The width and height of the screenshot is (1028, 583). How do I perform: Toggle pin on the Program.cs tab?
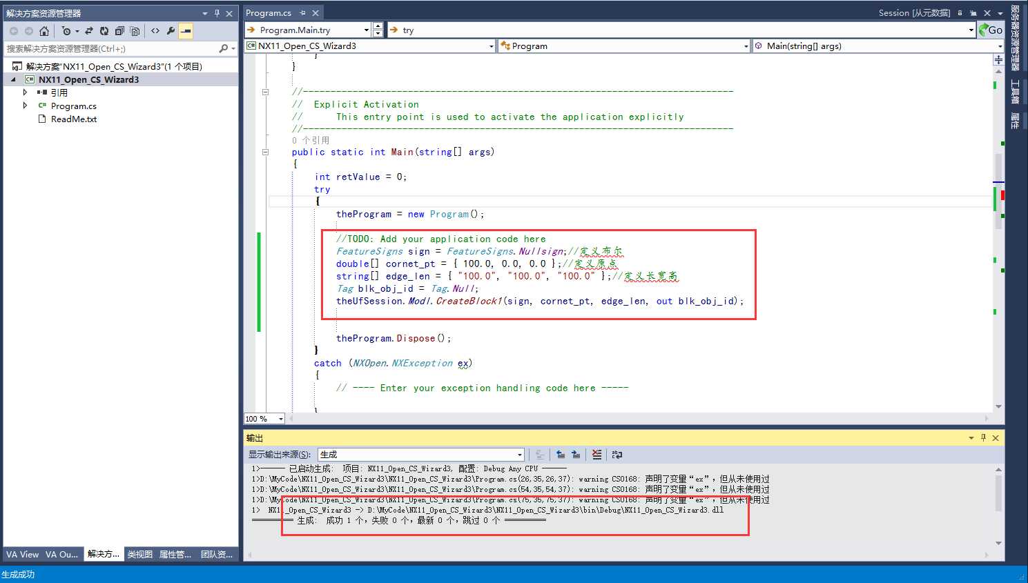tap(302, 13)
